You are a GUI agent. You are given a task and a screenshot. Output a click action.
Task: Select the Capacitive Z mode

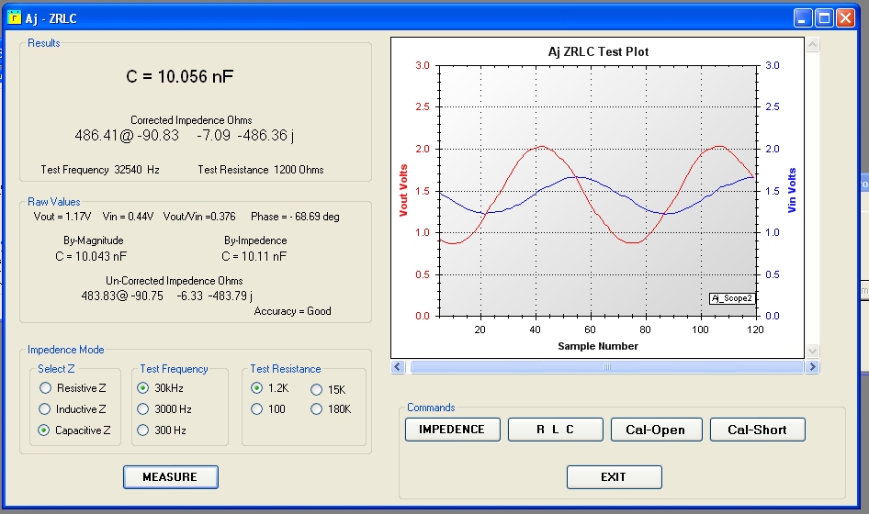[x=74, y=430]
